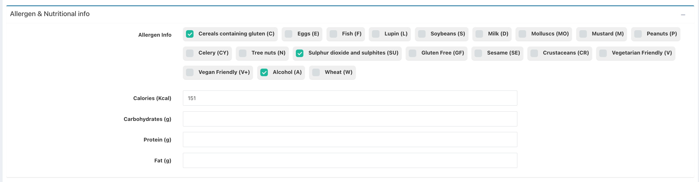Check the Eggs (E) allergen

coord(289,34)
